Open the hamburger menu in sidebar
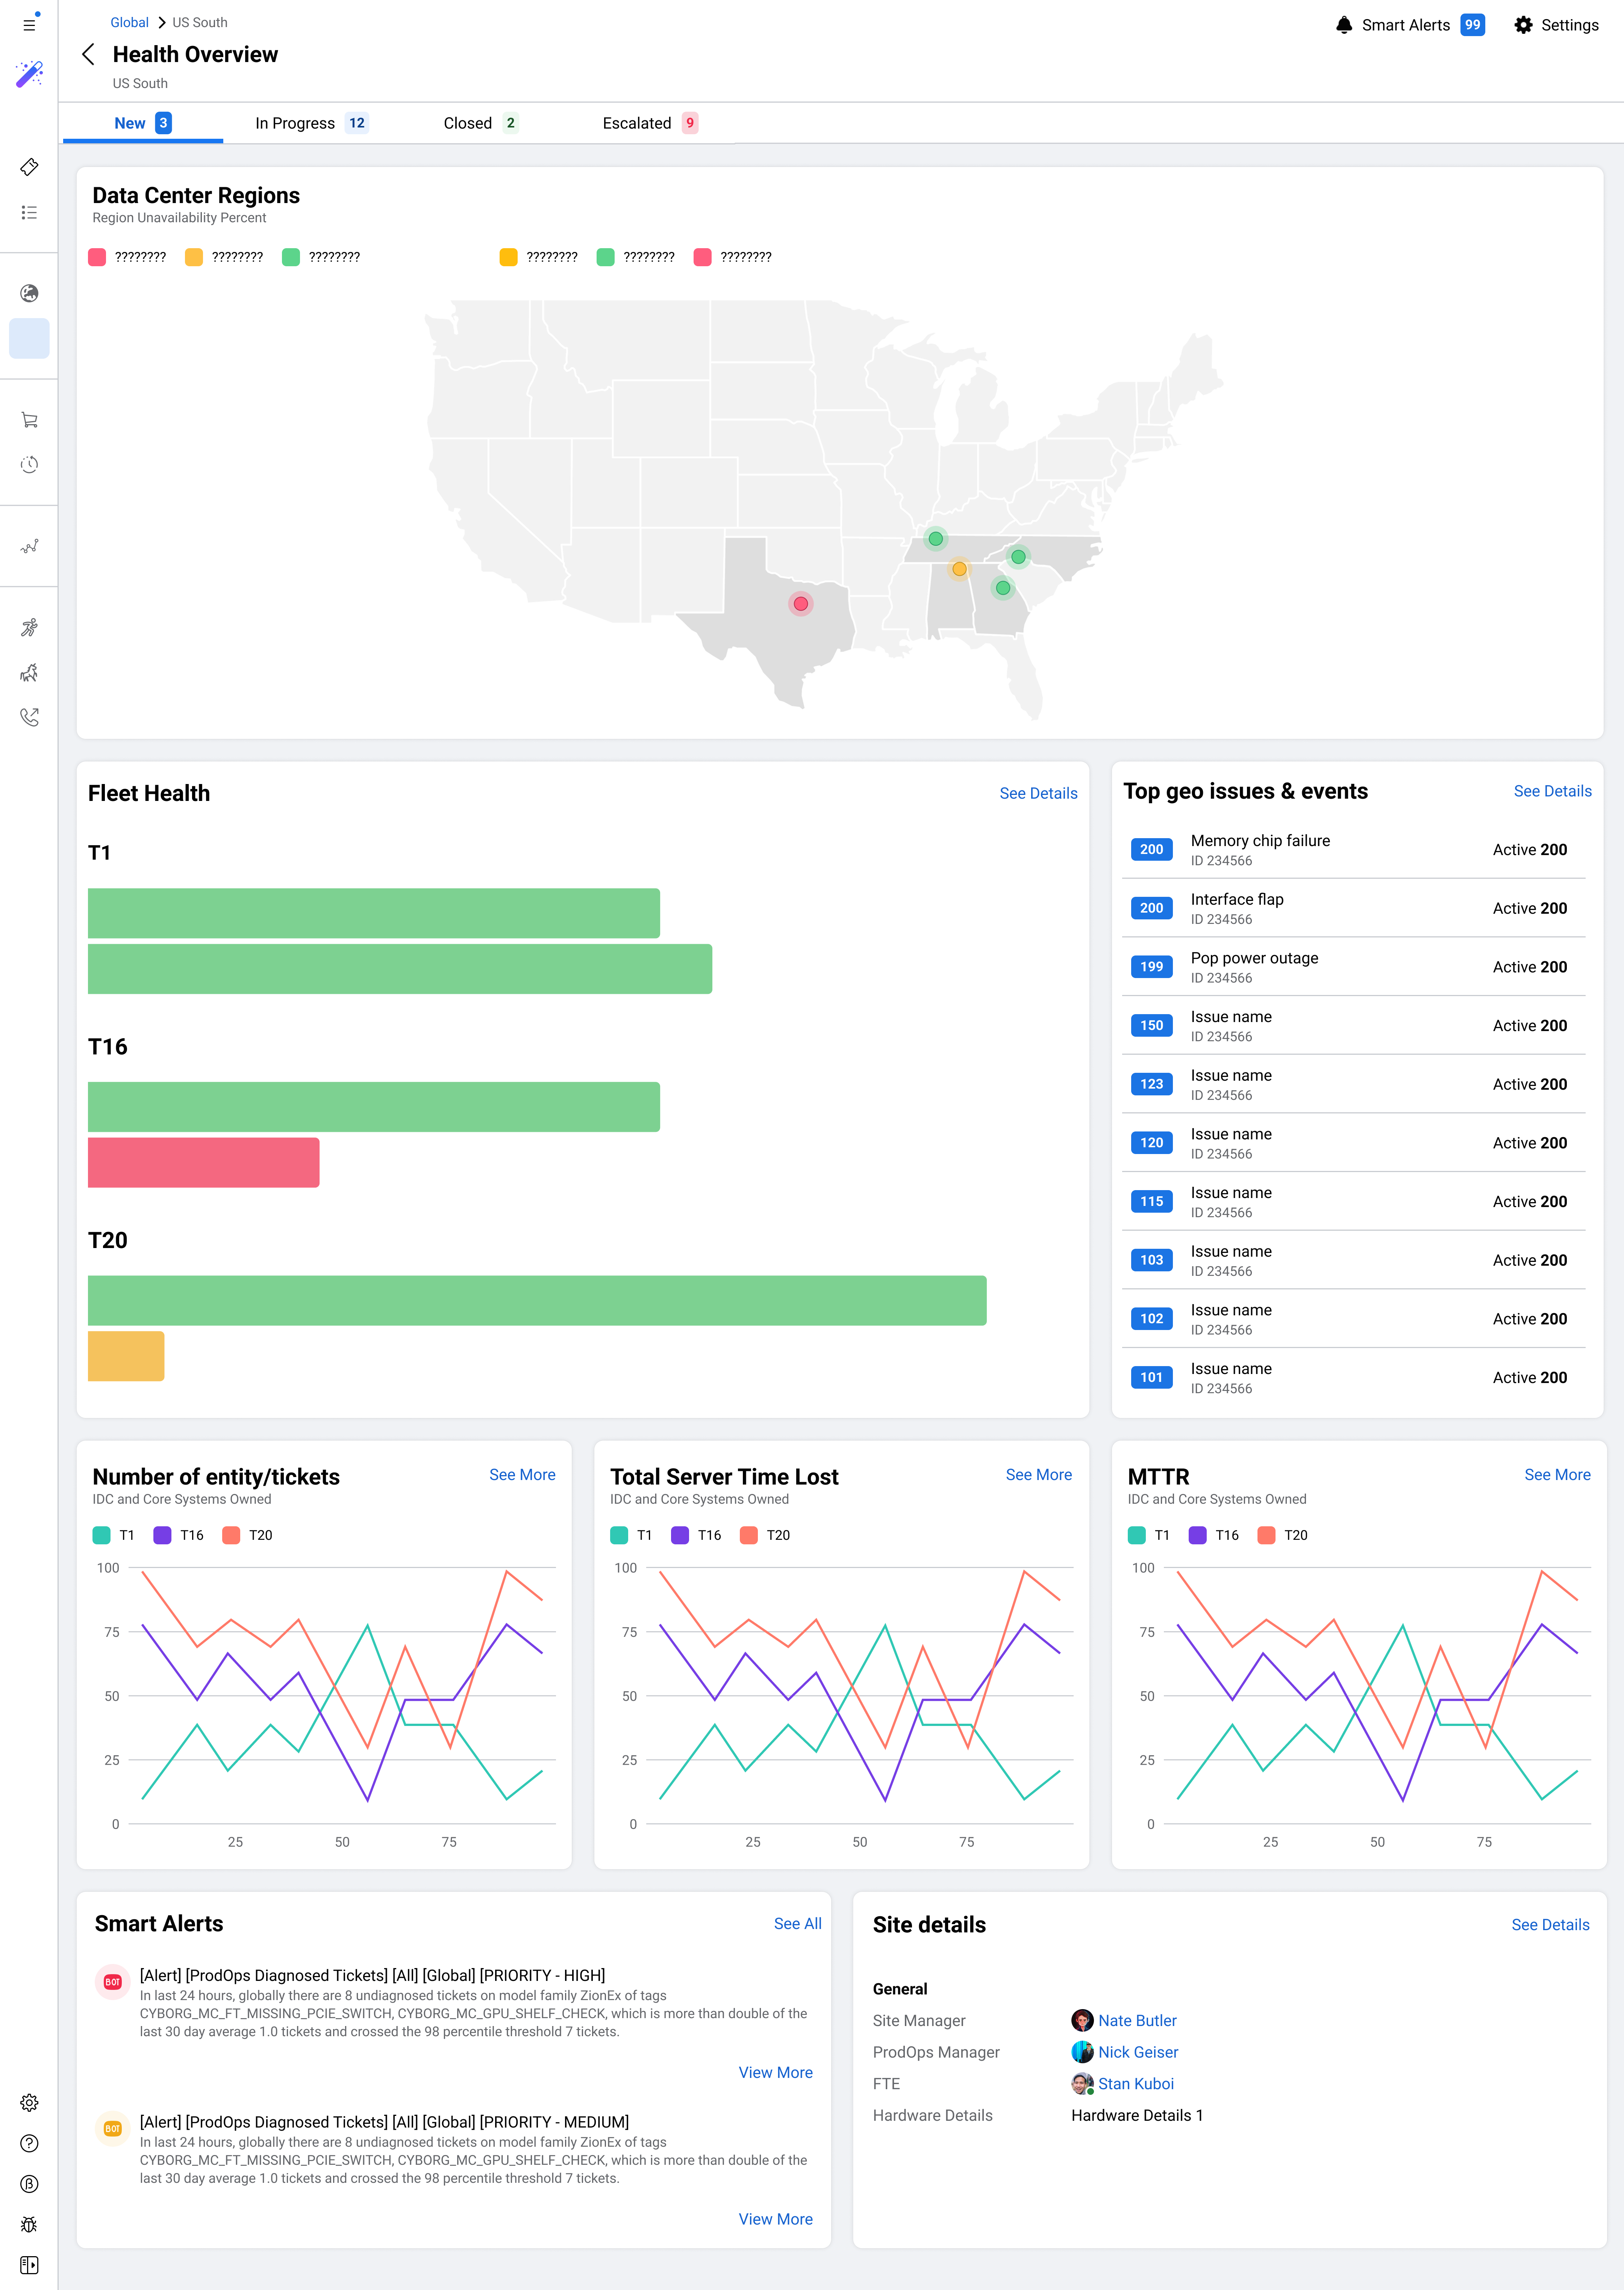Image resolution: width=1624 pixels, height=2290 pixels. [29, 24]
